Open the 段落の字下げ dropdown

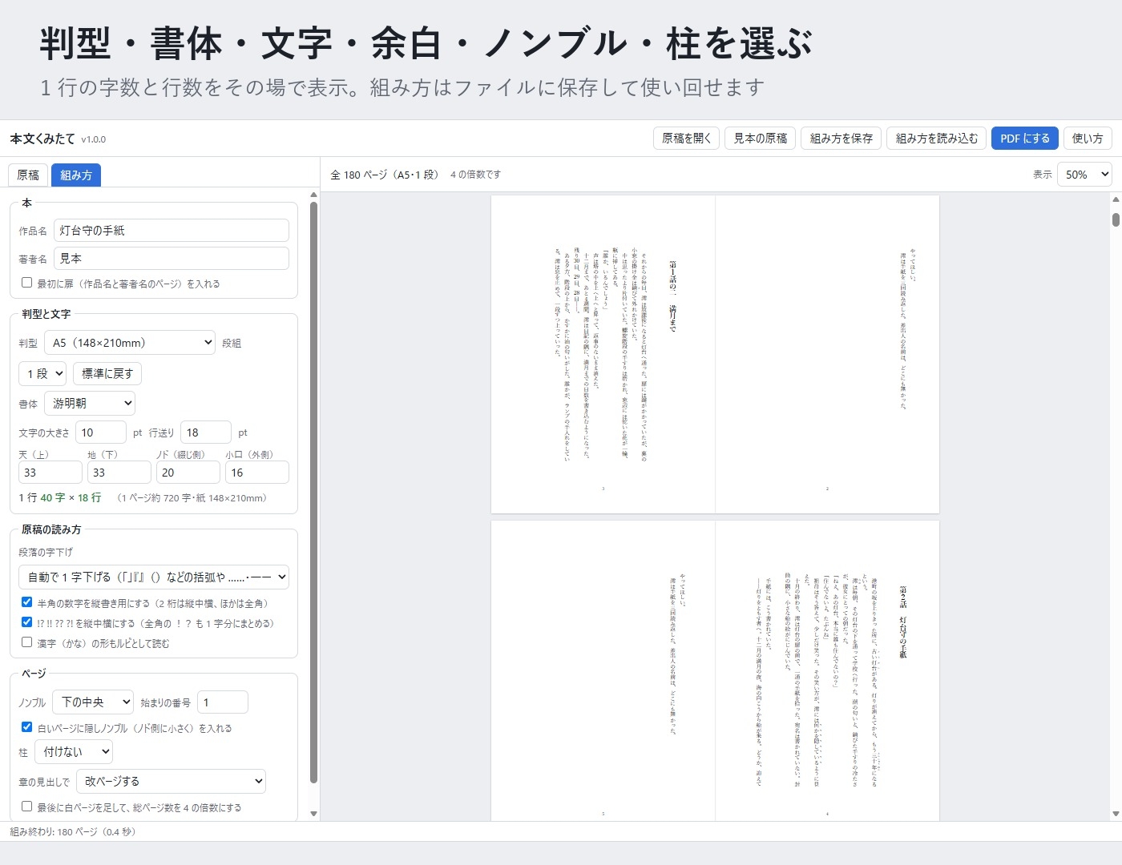(154, 577)
